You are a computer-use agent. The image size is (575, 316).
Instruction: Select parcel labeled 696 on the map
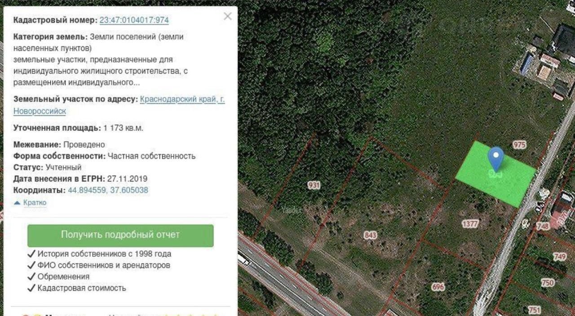click(x=438, y=286)
